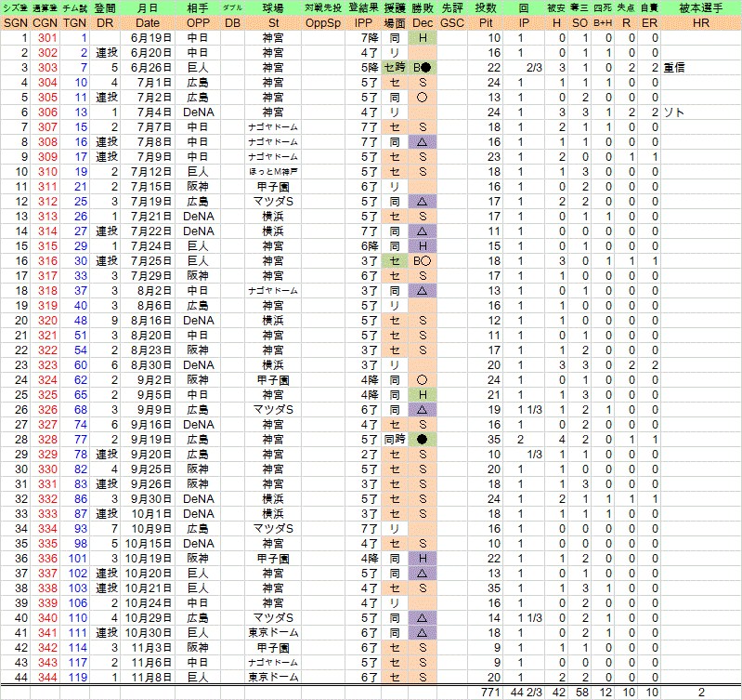742x700 pixels.
Task: Click the IPP column header
Action: (363, 23)
